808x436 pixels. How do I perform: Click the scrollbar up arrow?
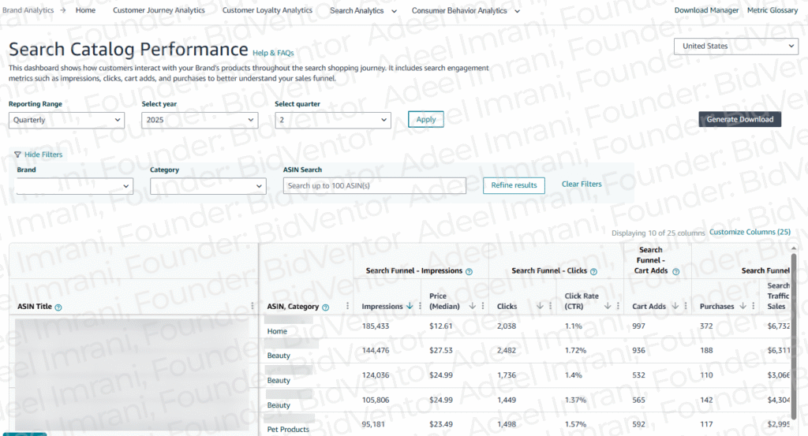coord(794,248)
